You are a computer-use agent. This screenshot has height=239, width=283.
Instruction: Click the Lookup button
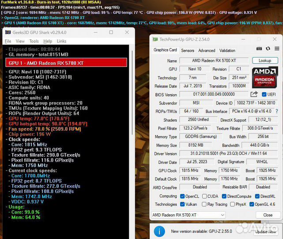265,61
